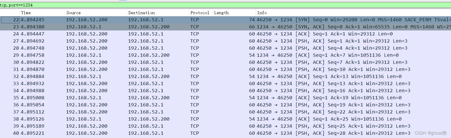Click the length value 66
The width and height of the screenshot is (451, 138).
252,27
